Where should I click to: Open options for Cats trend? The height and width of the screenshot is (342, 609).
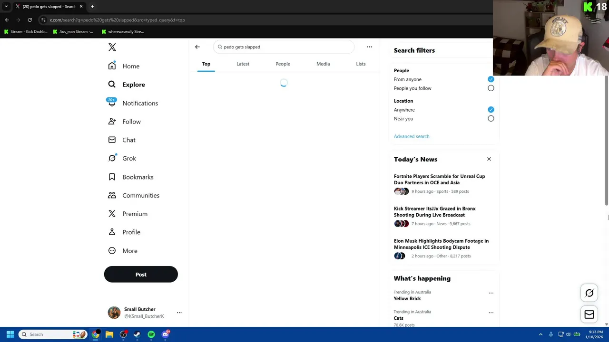point(491,313)
